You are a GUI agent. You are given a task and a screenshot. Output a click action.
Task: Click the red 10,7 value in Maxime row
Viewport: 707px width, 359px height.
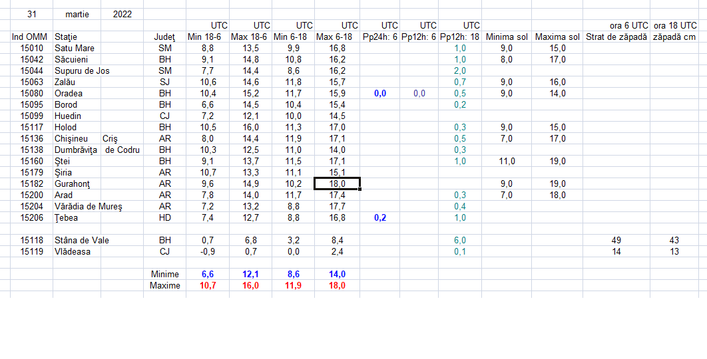(x=208, y=286)
